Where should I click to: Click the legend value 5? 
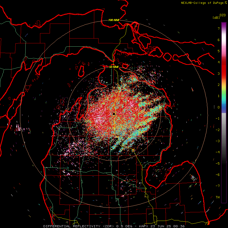pos(219,51)
